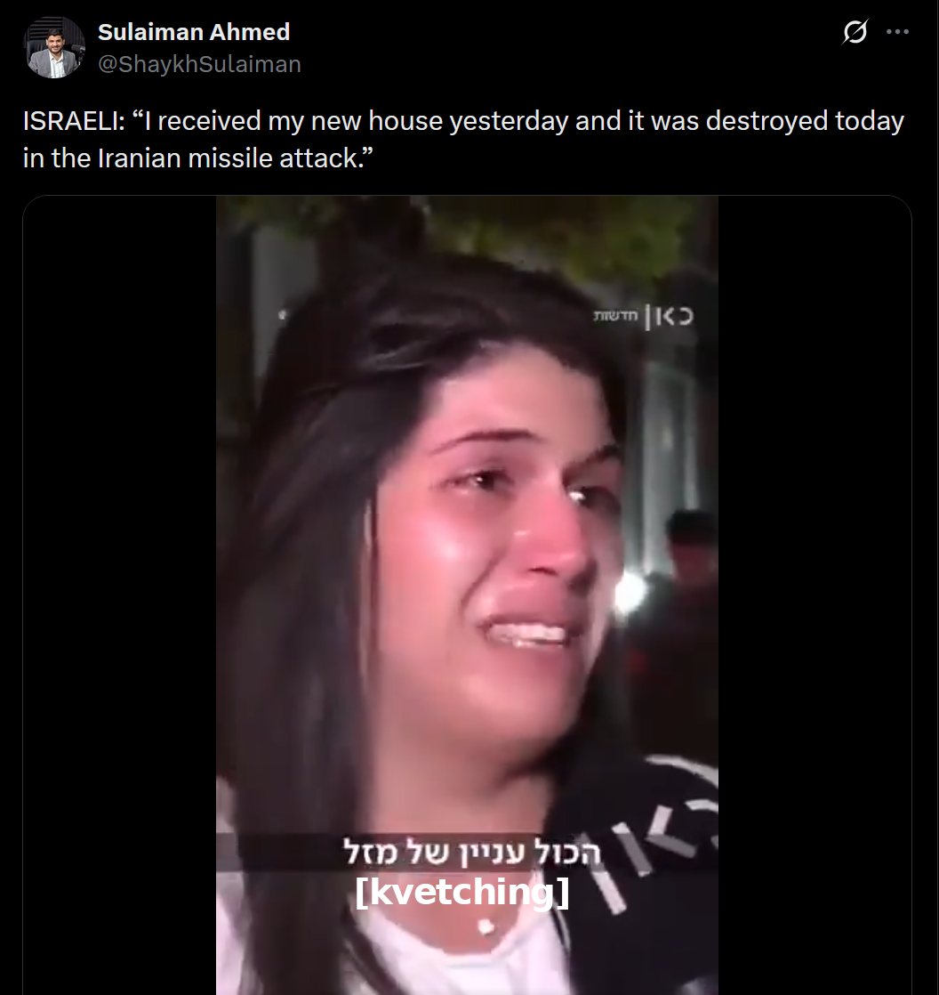The height and width of the screenshot is (995, 939).
Task: Click the black letterbox area left of video
Action: [x=120, y=595]
